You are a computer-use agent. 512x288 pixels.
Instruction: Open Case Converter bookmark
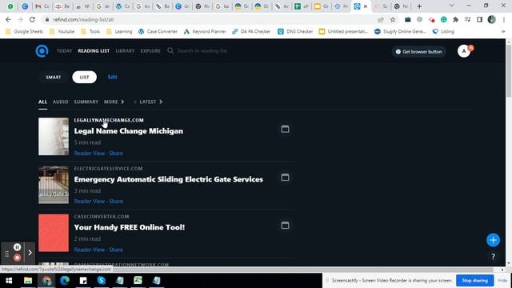point(158,32)
